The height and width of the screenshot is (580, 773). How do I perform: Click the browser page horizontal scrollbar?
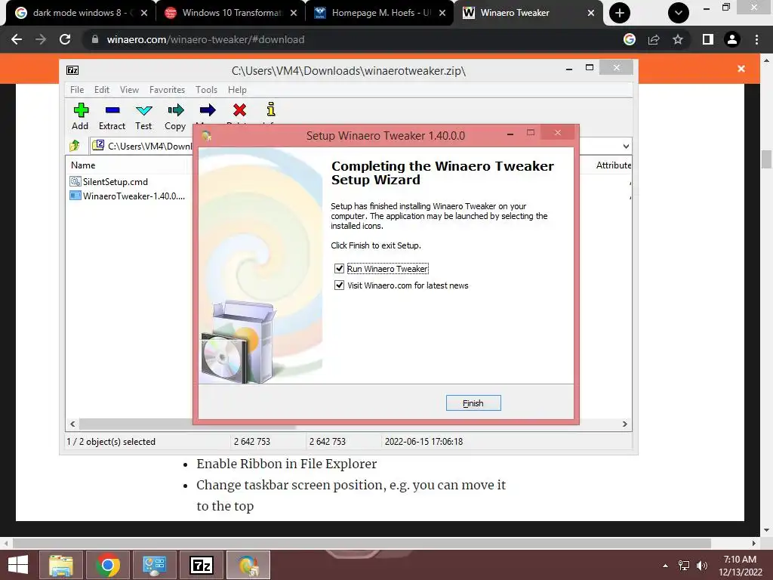coord(362,543)
